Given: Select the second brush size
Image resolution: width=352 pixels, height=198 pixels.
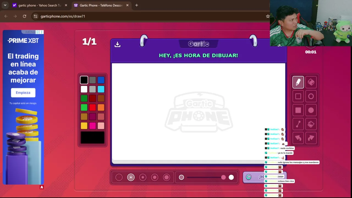Looking at the screenshot, I should pyautogui.click(x=131, y=177).
